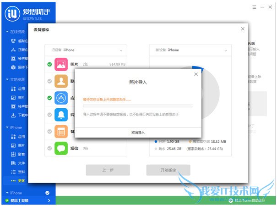Image resolution: width=277 pixels, height=206 pixels.
Task: Collapse the 在线资源 sidebar section
Action: tap(7, 32)
